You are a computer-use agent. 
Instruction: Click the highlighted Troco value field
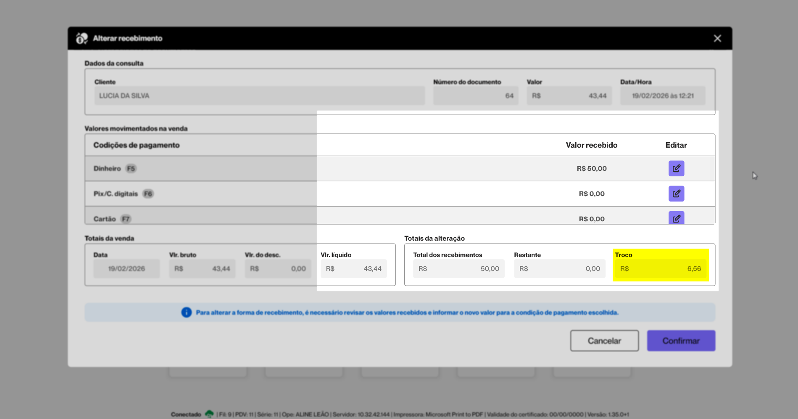(x=660, y=269)
